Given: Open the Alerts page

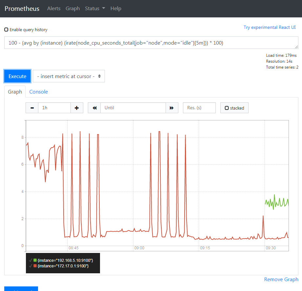Looking at the screenshot, I should pyautogui.click(x=54, y=9).
